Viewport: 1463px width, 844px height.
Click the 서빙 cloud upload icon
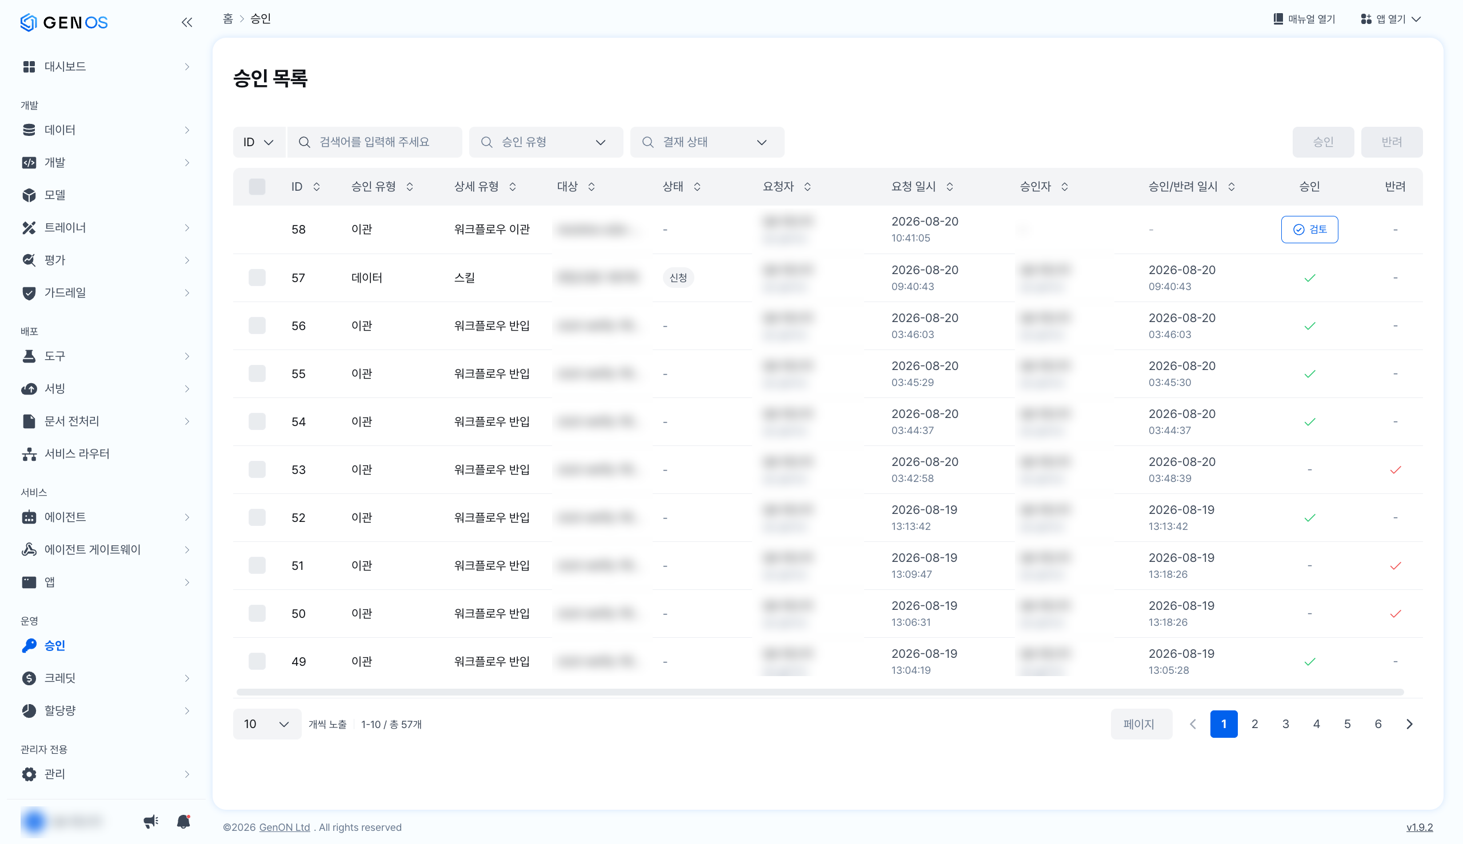click(29, 388)
